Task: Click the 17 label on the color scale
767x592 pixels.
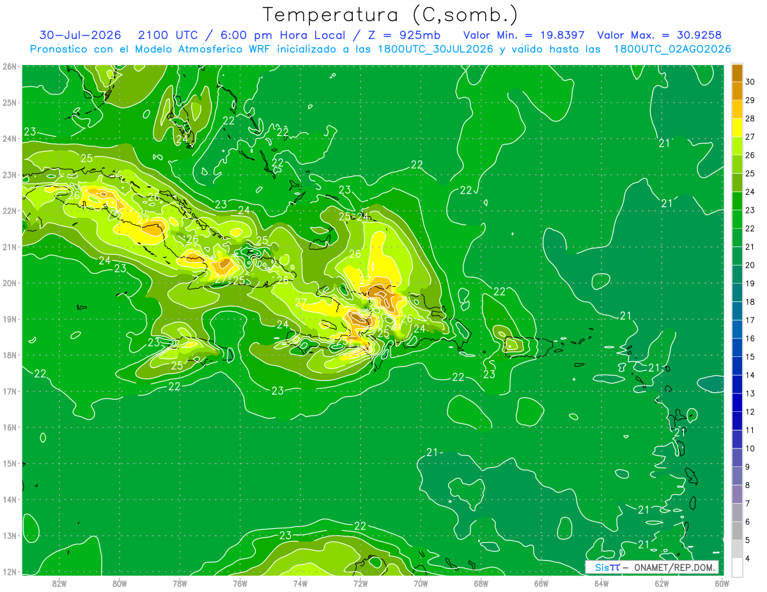Action: click(750, 320)
